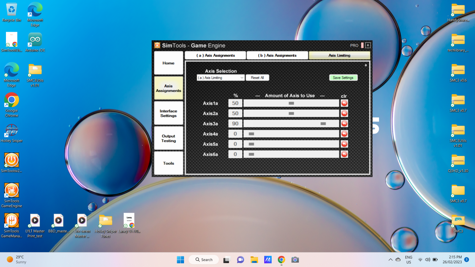This screenshot has height=267, width=475.
Task: Switch to (a) Axis Assignments tab
Action: click(x=216, y=55)
